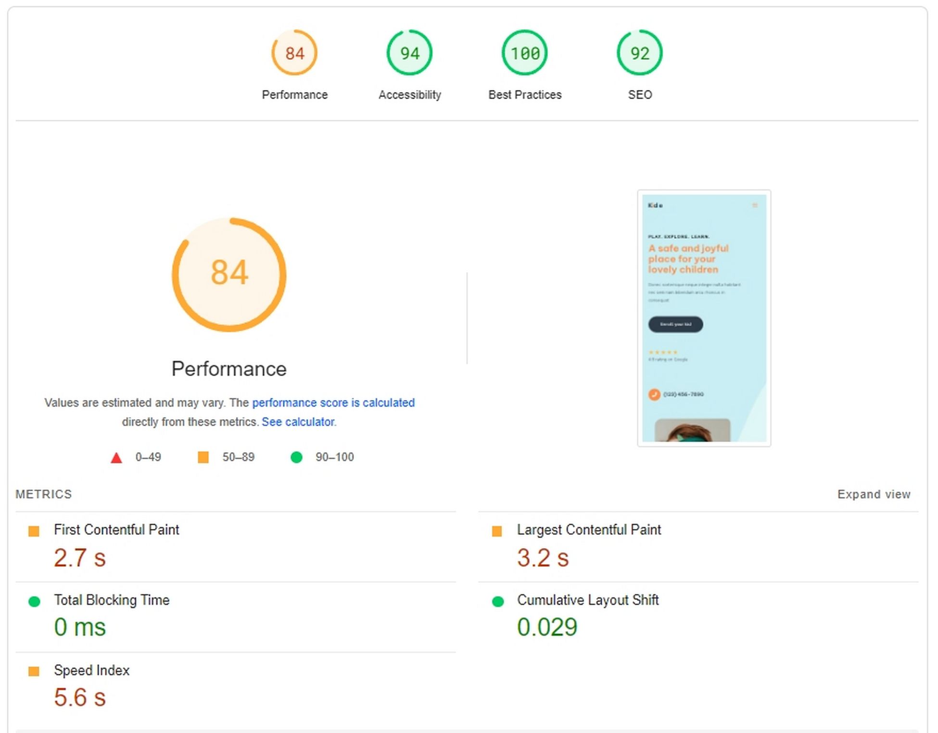Viewport: 938px width, 733px height.
Task: Click the large Performance gauge showing 84
Action: (229, 275)
